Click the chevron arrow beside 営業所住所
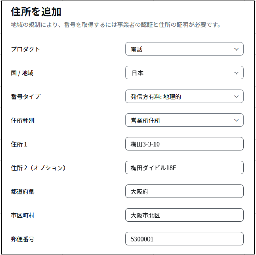Image resolution: width=256 pixels, height=255 pixels. click(236, 120)
